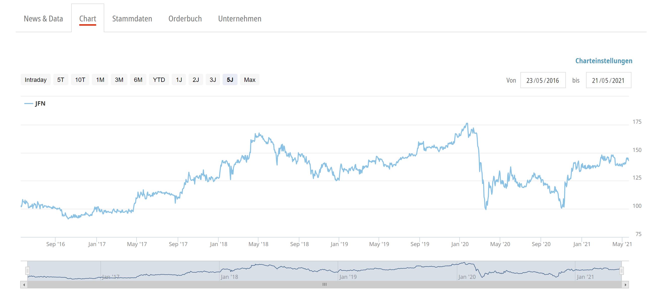663x303 pixels.
Task: Select the 6M range button
Action: tap(138, 80)
